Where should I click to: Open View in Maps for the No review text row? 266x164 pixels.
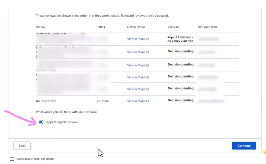136,101
